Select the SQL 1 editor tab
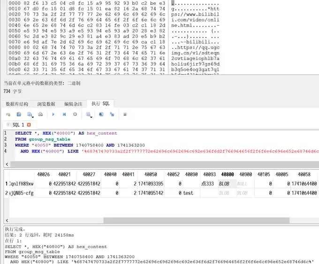The image size is (319, 264). coord(18,125)
